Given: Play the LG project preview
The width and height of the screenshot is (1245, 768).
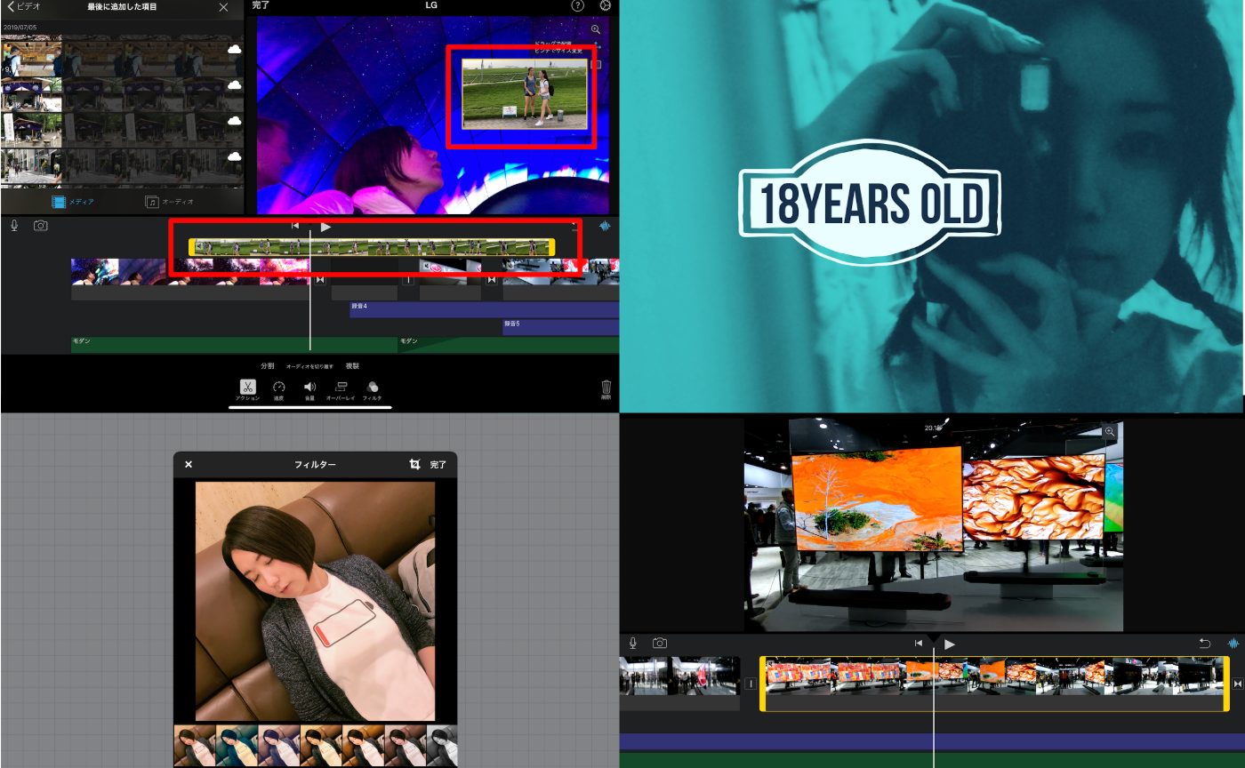Looking at the screenshot, I should [x=325, y=227].
